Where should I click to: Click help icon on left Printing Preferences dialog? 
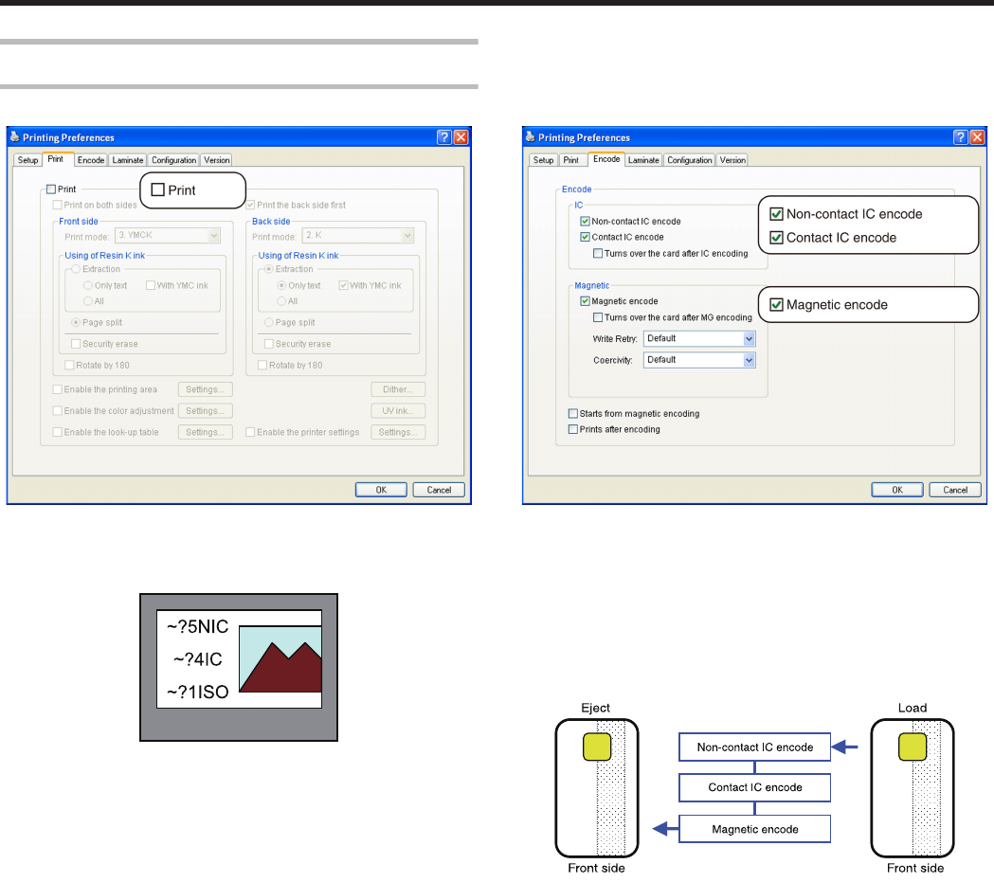coord(444,136)
